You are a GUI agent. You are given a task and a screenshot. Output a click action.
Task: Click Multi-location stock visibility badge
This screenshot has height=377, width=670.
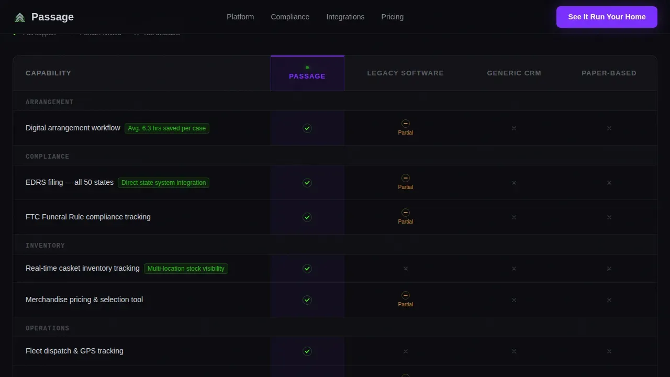(x=186, y=269)
